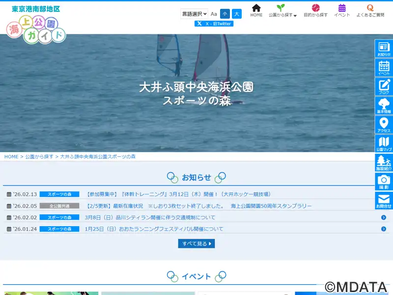Expand the 品川シティラン news row arrow
The image size is (393, 295).
384,217
